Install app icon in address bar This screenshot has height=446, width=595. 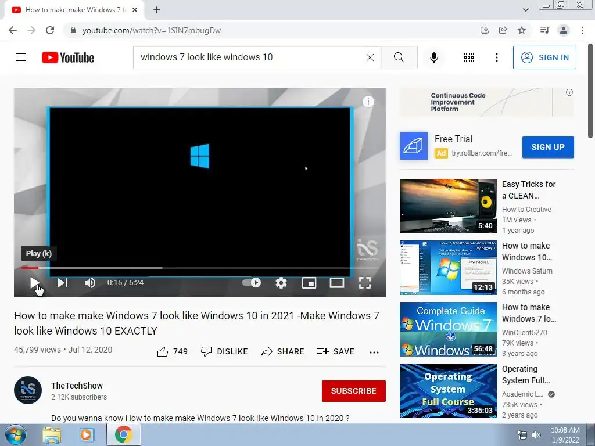click(485, 30)
